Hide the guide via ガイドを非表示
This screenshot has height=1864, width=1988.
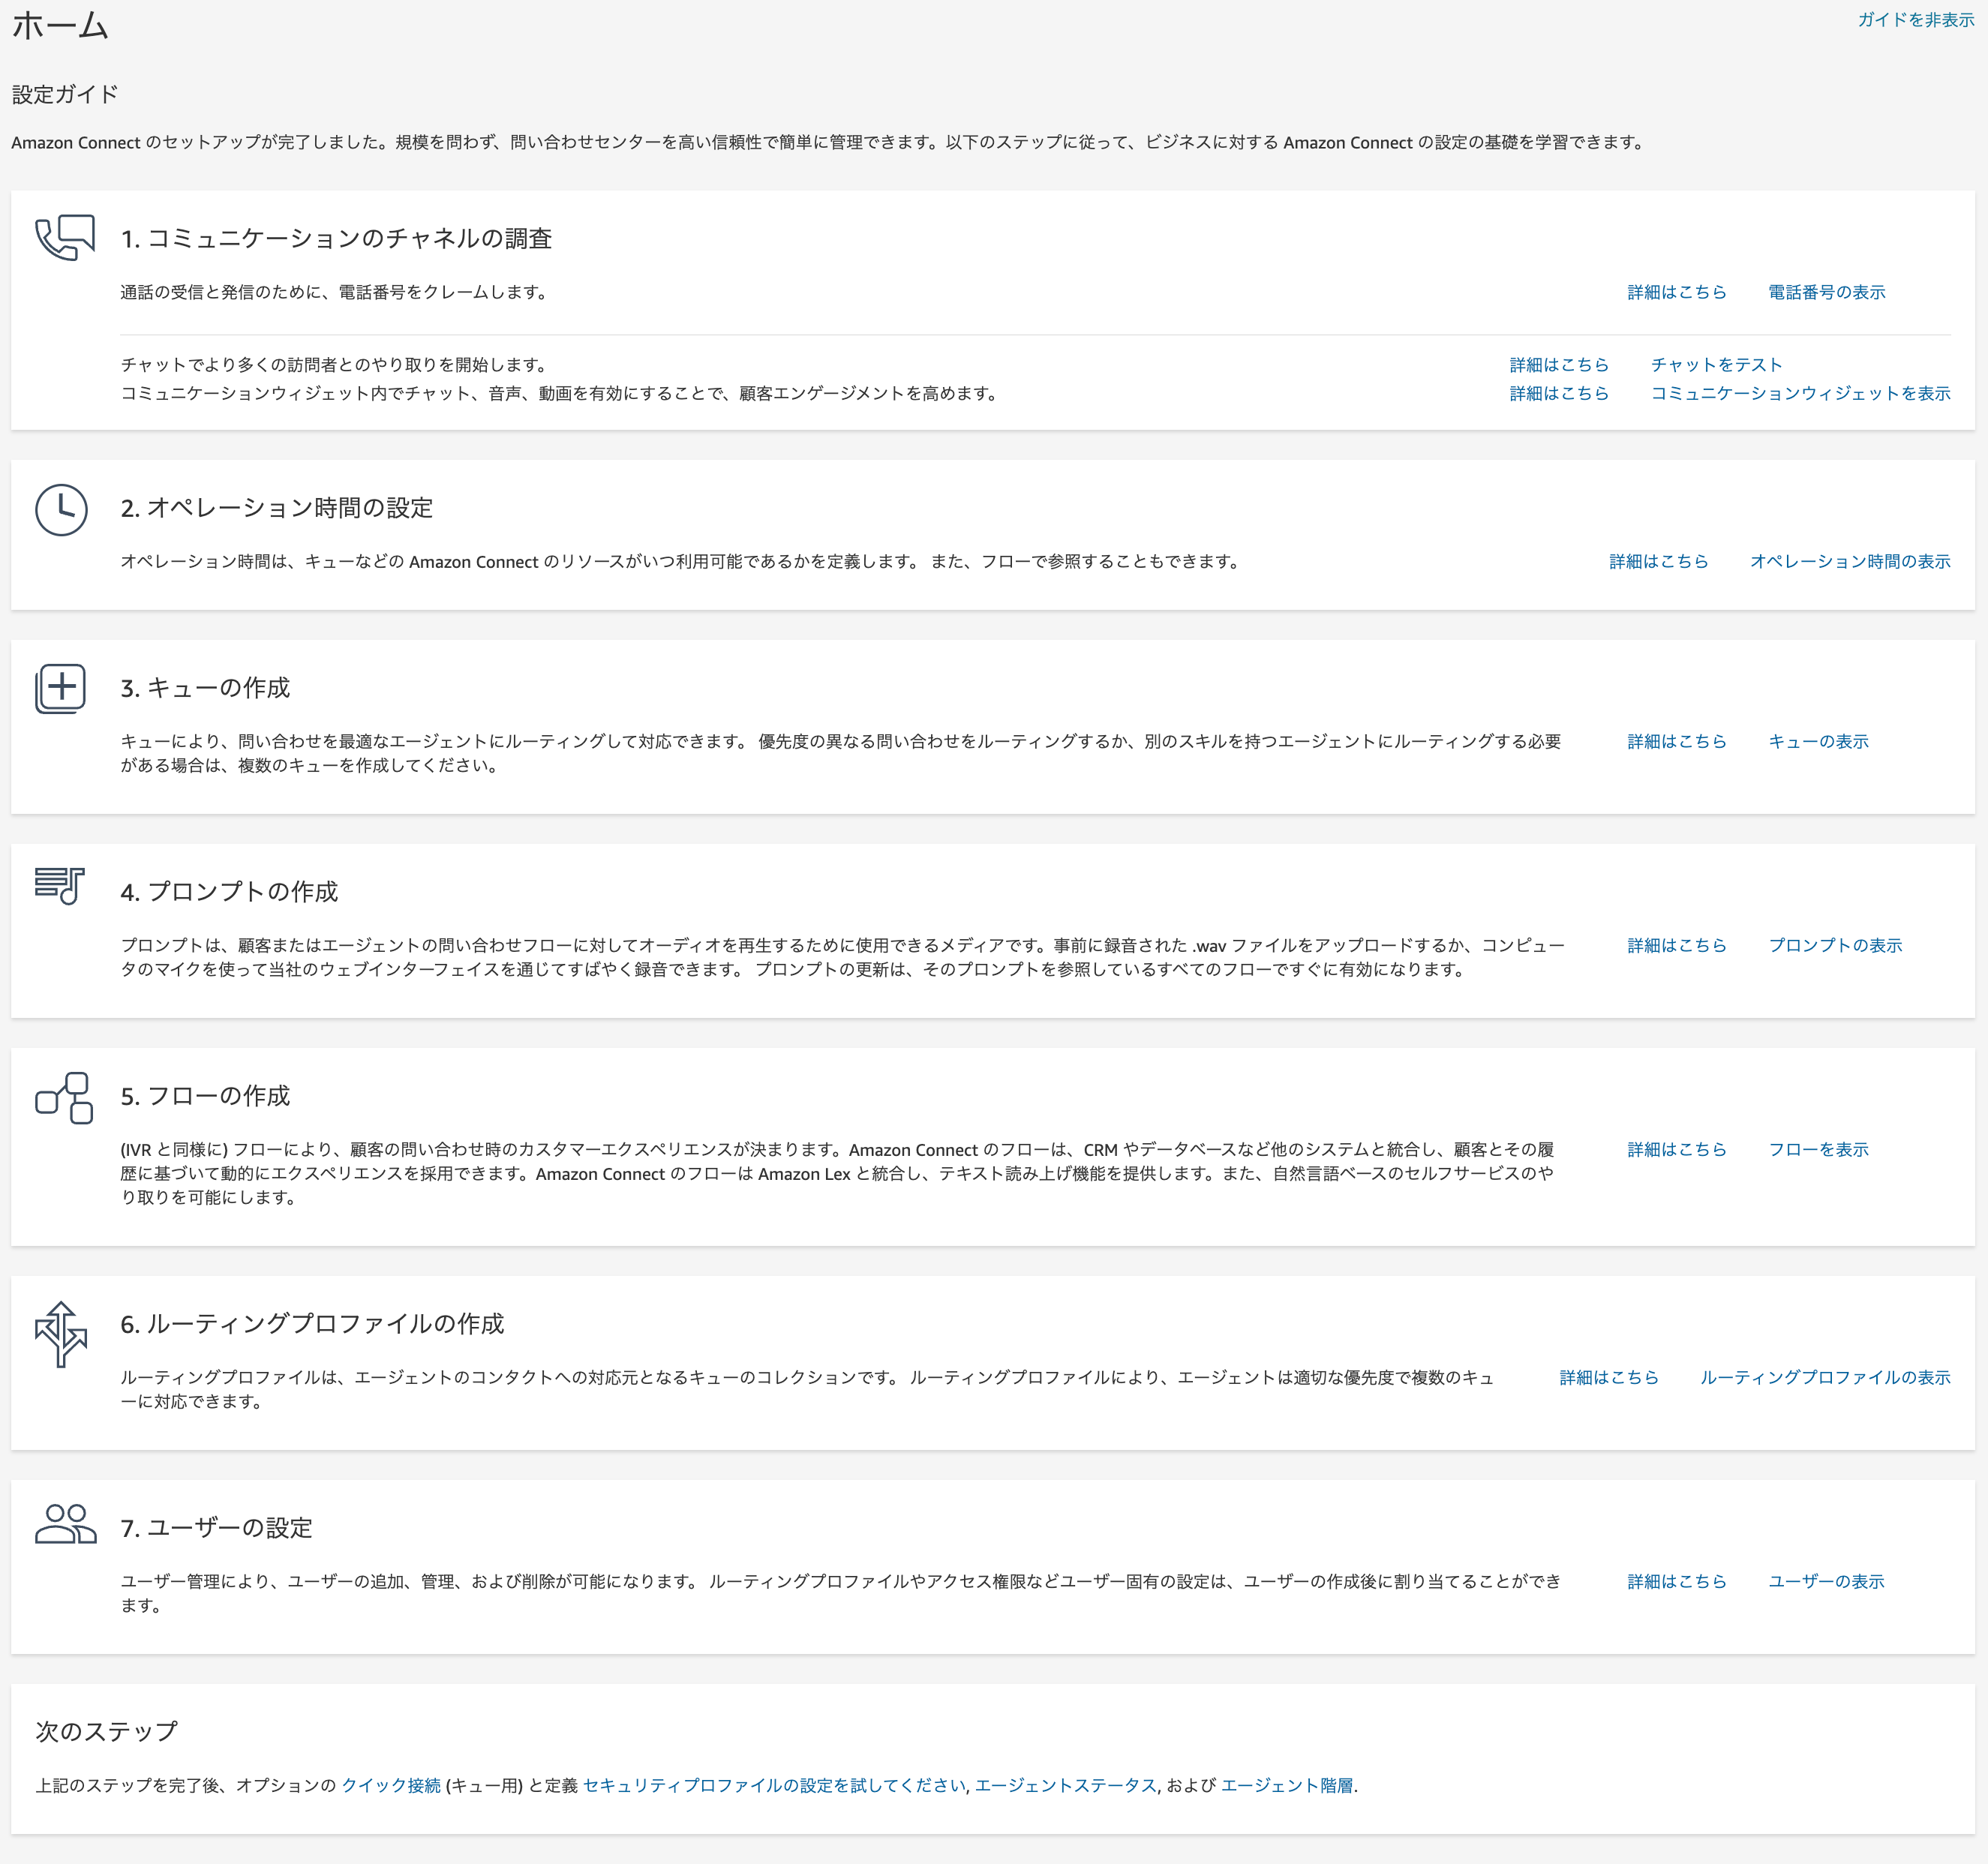[x=1916, y=20]
